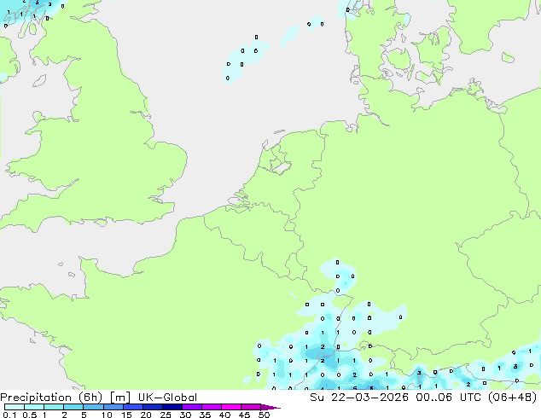
Task: Click the 45–50 legend color swatch
Action: [251, 407]
